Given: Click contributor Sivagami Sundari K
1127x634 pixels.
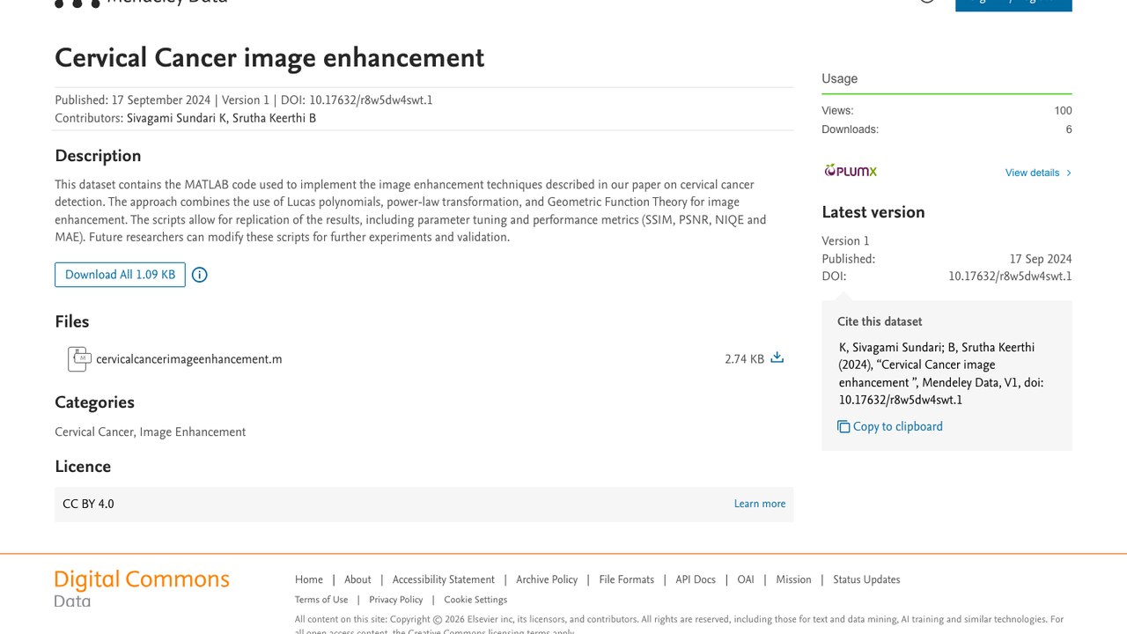Looking at the screenshot, I should (x=176, y=118).
